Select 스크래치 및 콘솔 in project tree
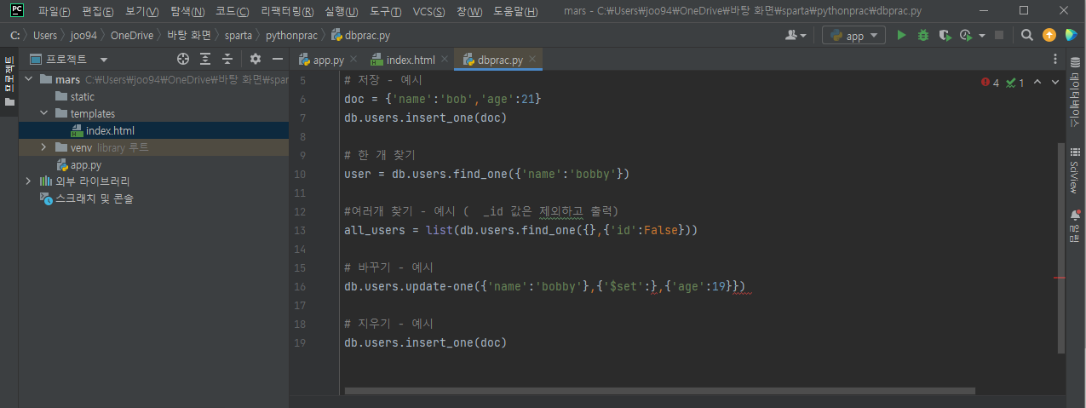 [x=94, y=198]
